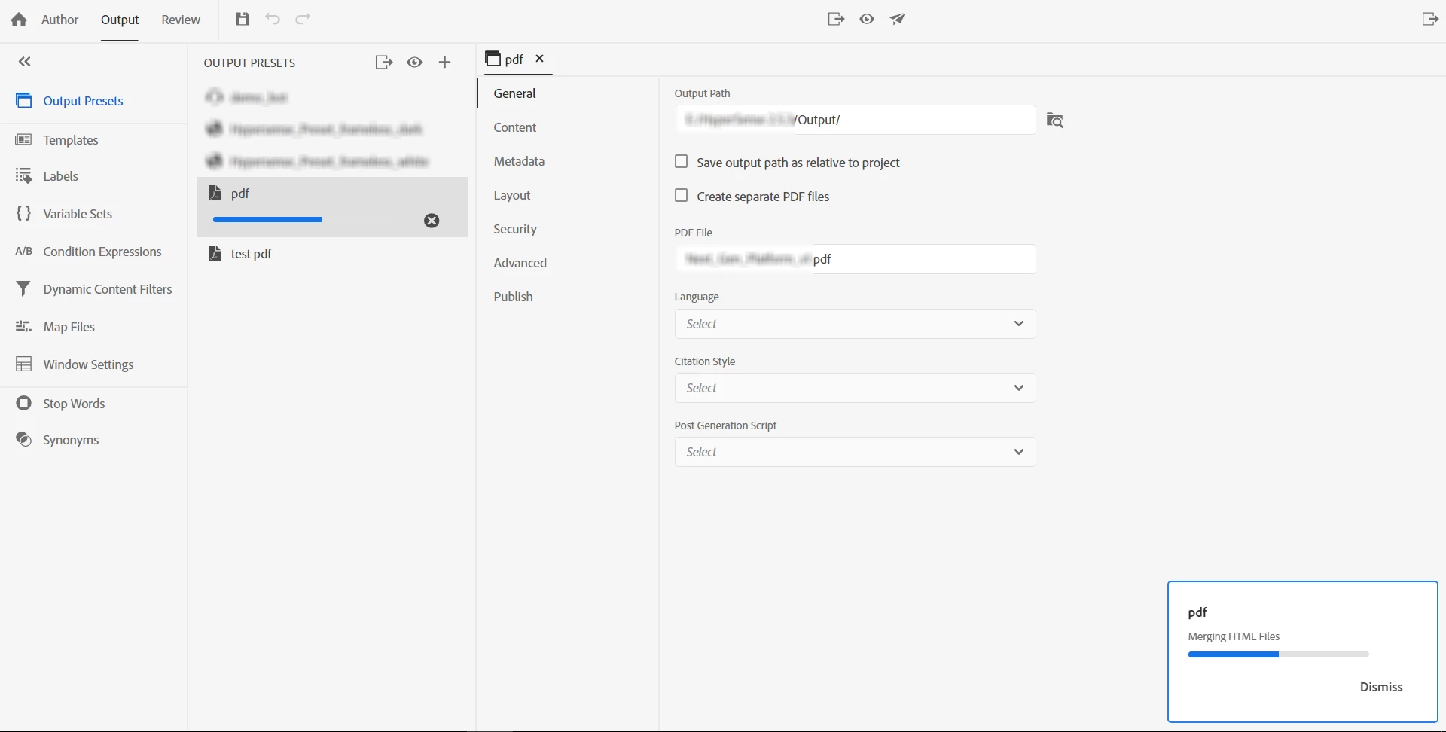Go to the Home icon
This screenshot has height=732, width=1446.
[19, 20]
